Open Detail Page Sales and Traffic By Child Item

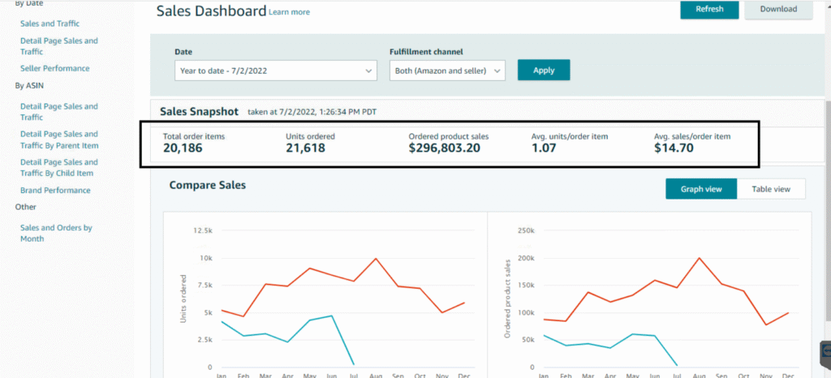coord(58,168)
